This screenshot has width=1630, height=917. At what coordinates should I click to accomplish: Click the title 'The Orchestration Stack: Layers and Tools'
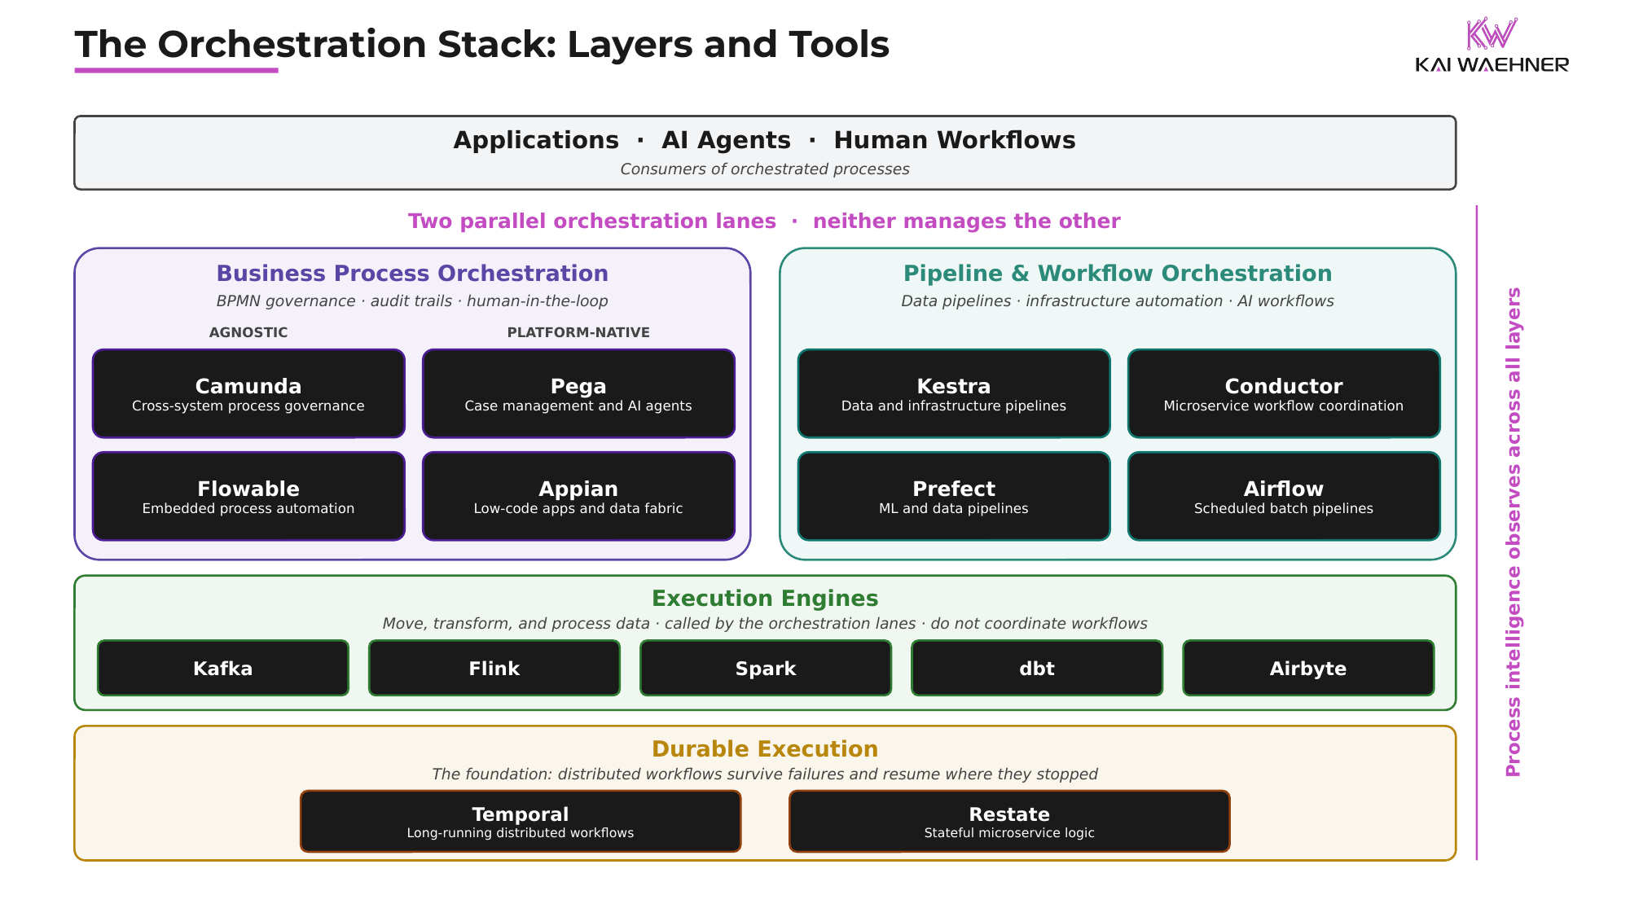482,45
